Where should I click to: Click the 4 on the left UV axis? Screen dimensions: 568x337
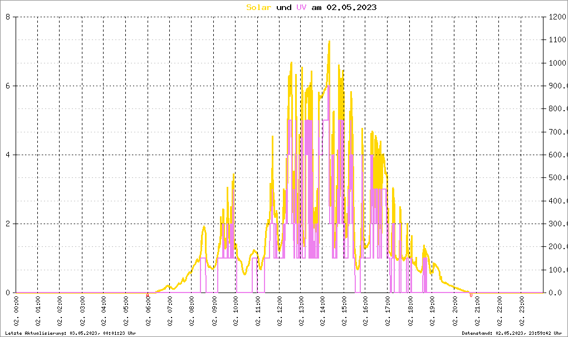coord(8,155)
